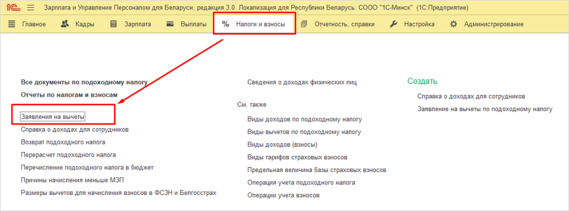The image size is (569, 211).
Task: Open Перечисление подоходного налога в бюджет
Action: coord(87,167)
